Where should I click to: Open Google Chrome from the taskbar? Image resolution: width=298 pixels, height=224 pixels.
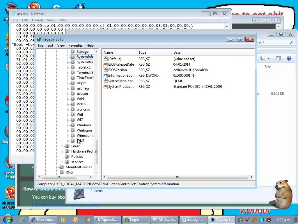[x=87, y=220]
